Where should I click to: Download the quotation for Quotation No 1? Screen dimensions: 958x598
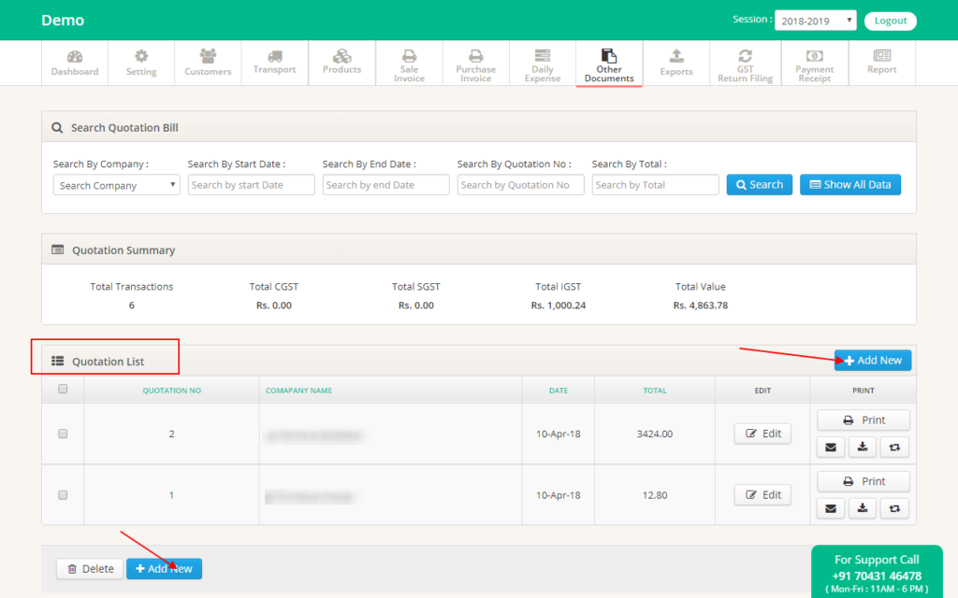coord(862,507)
